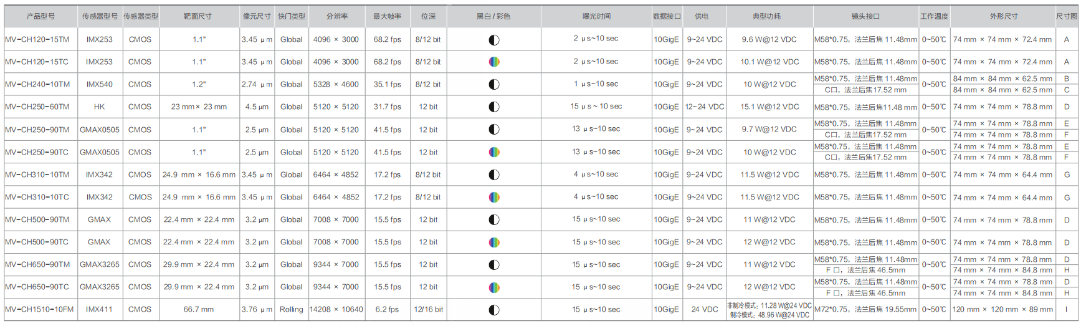This screenshot has width=1081, height=326.
Task: Select the MV-CH1510-10FM product model cell
Action: [x=39, y=309]
